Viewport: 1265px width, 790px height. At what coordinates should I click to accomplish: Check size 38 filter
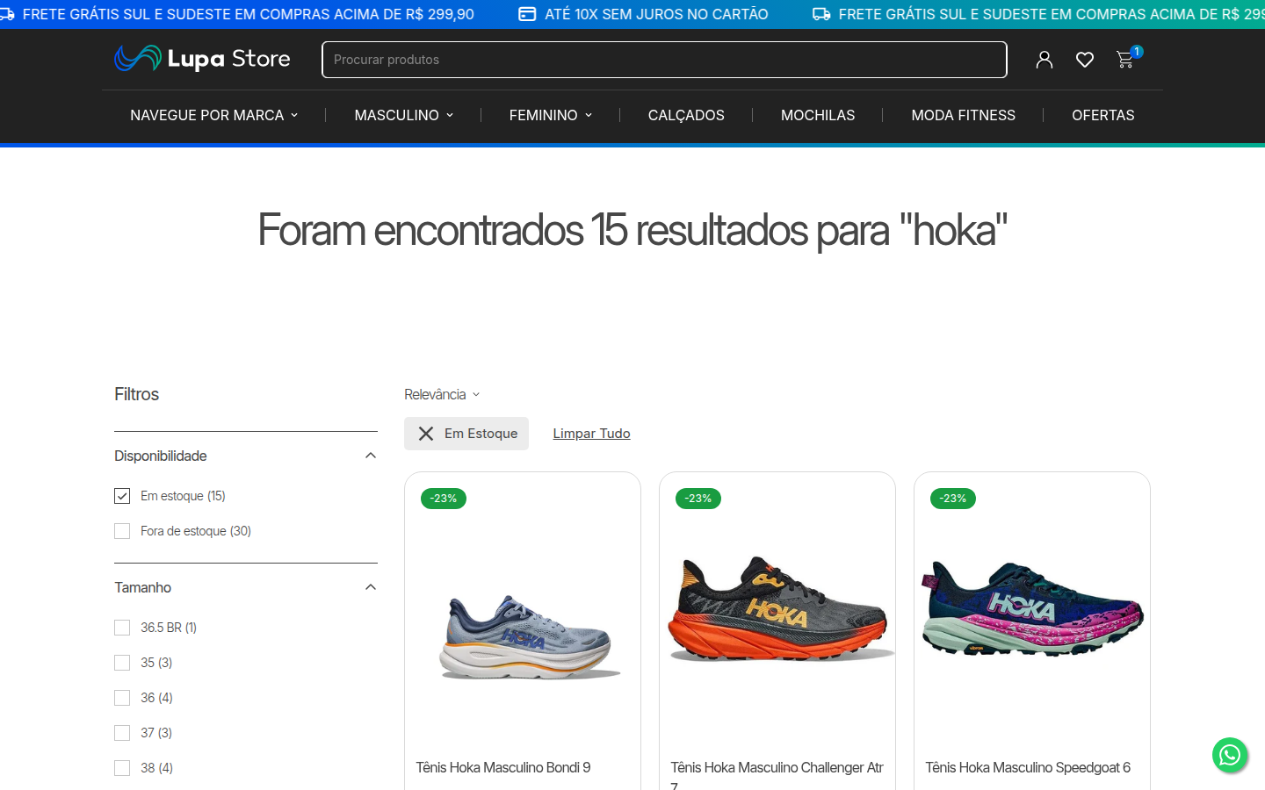pyautogui.click(x=122, y=768)
